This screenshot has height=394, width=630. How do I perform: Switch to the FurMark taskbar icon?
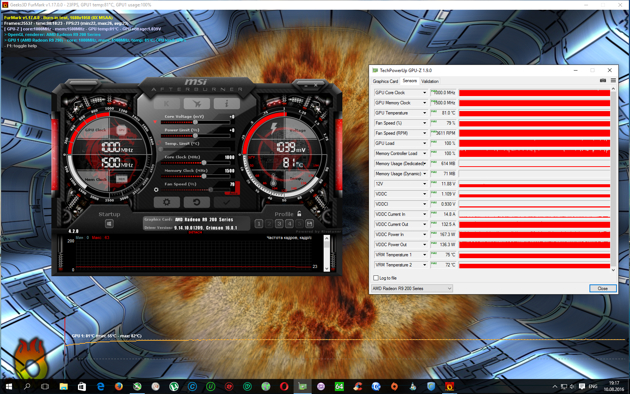coord(449,386)
